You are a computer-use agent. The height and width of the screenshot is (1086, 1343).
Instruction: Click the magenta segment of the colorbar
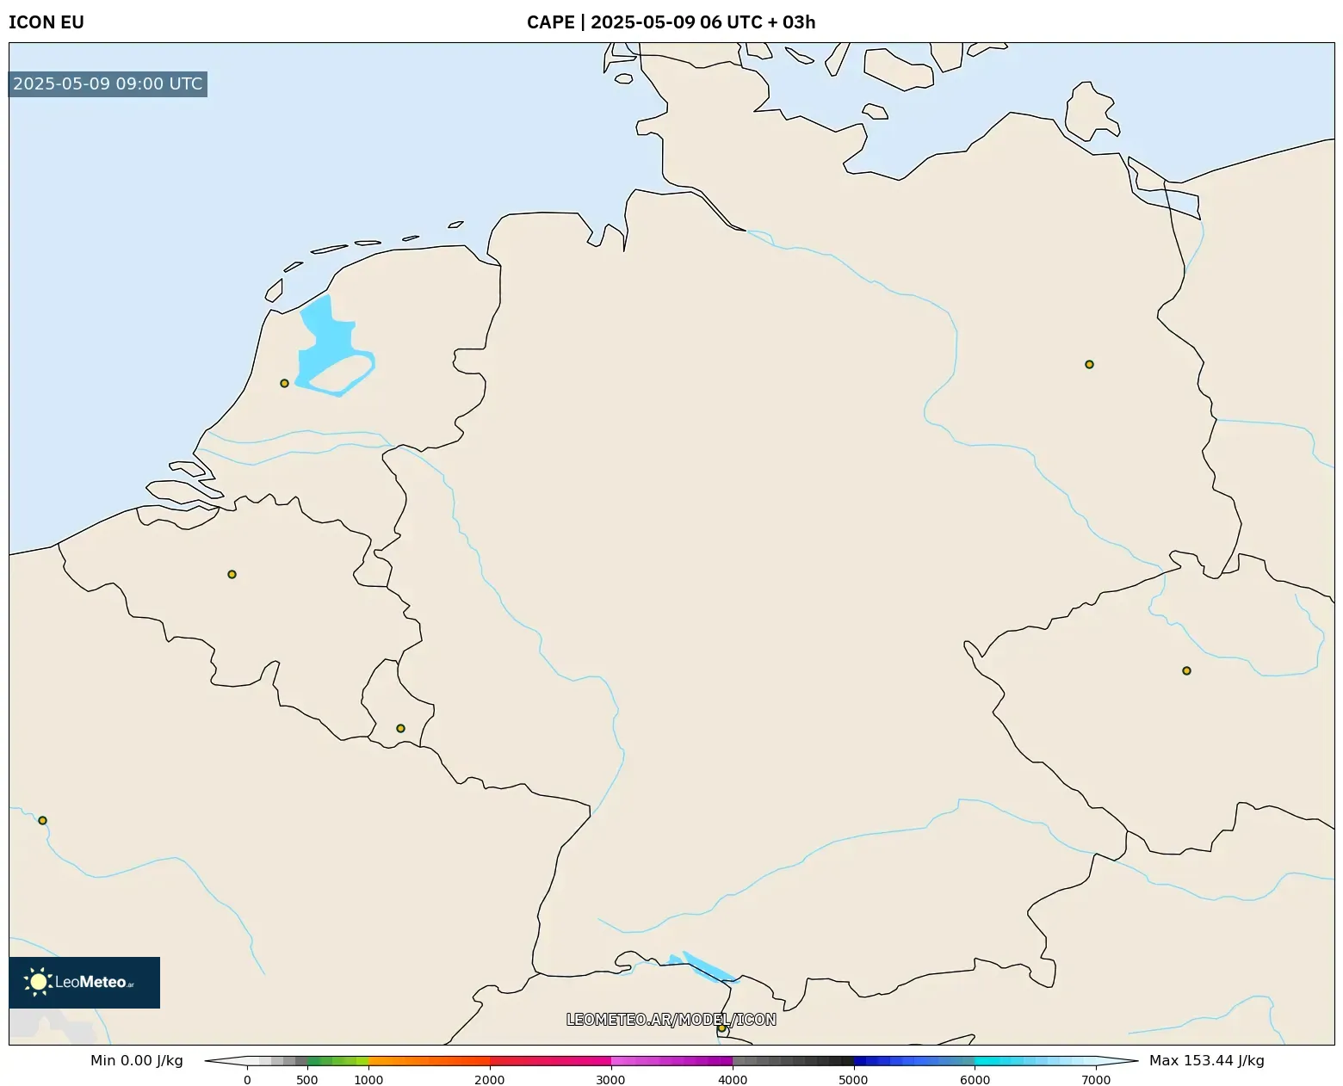671,1061
